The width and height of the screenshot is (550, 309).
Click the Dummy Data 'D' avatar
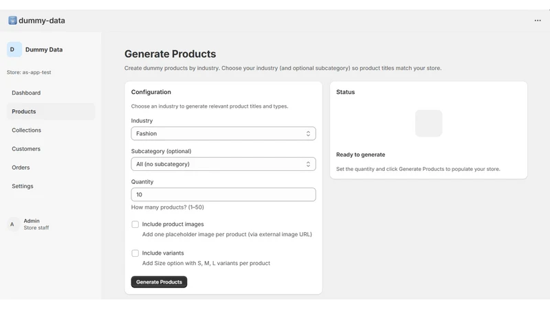(x=14, y=49)
